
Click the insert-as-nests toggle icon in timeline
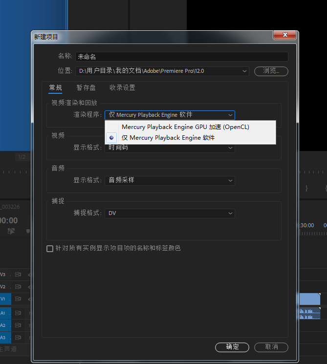click(x=11, y=231)
